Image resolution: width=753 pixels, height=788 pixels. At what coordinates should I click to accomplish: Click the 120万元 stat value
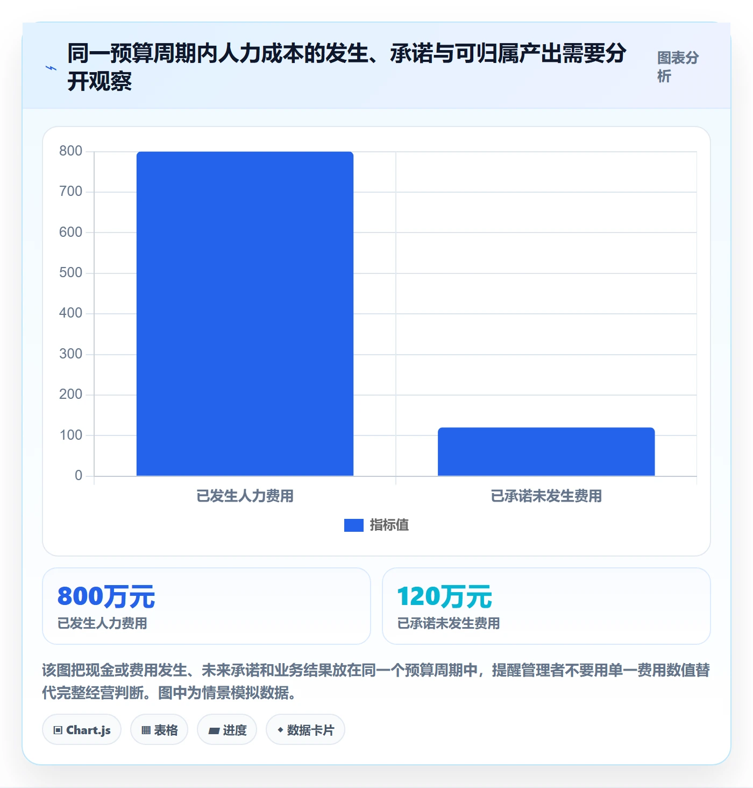point(444,596)
